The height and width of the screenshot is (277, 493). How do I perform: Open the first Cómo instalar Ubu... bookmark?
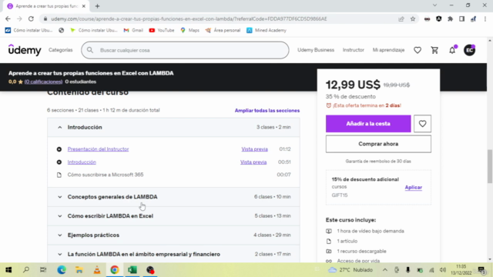(29, 30)
